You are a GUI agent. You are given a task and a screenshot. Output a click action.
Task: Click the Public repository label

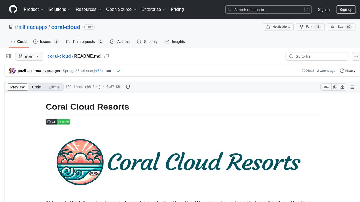pyautogui.click(x=89, y=27)
